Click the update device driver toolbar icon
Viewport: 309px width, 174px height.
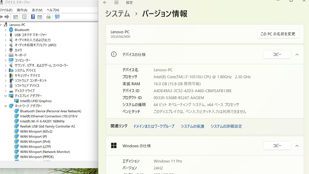(x=48, y=17)
